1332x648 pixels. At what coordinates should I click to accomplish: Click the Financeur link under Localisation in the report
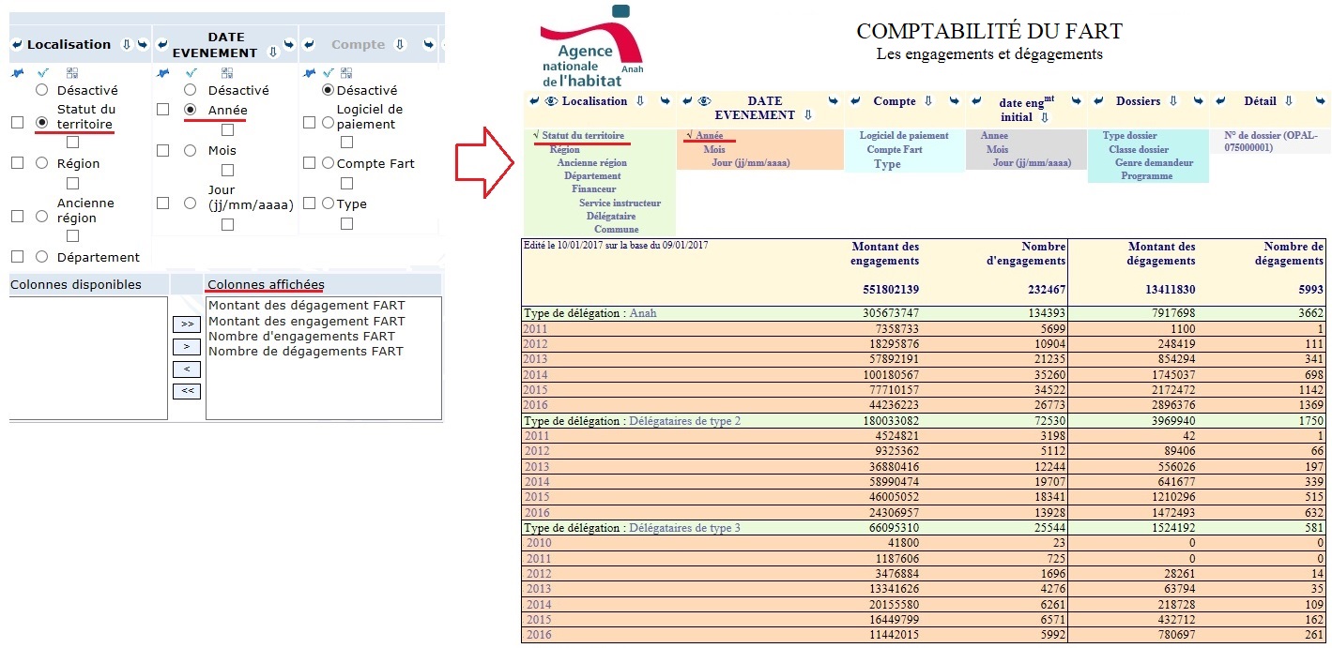(593, 188)
